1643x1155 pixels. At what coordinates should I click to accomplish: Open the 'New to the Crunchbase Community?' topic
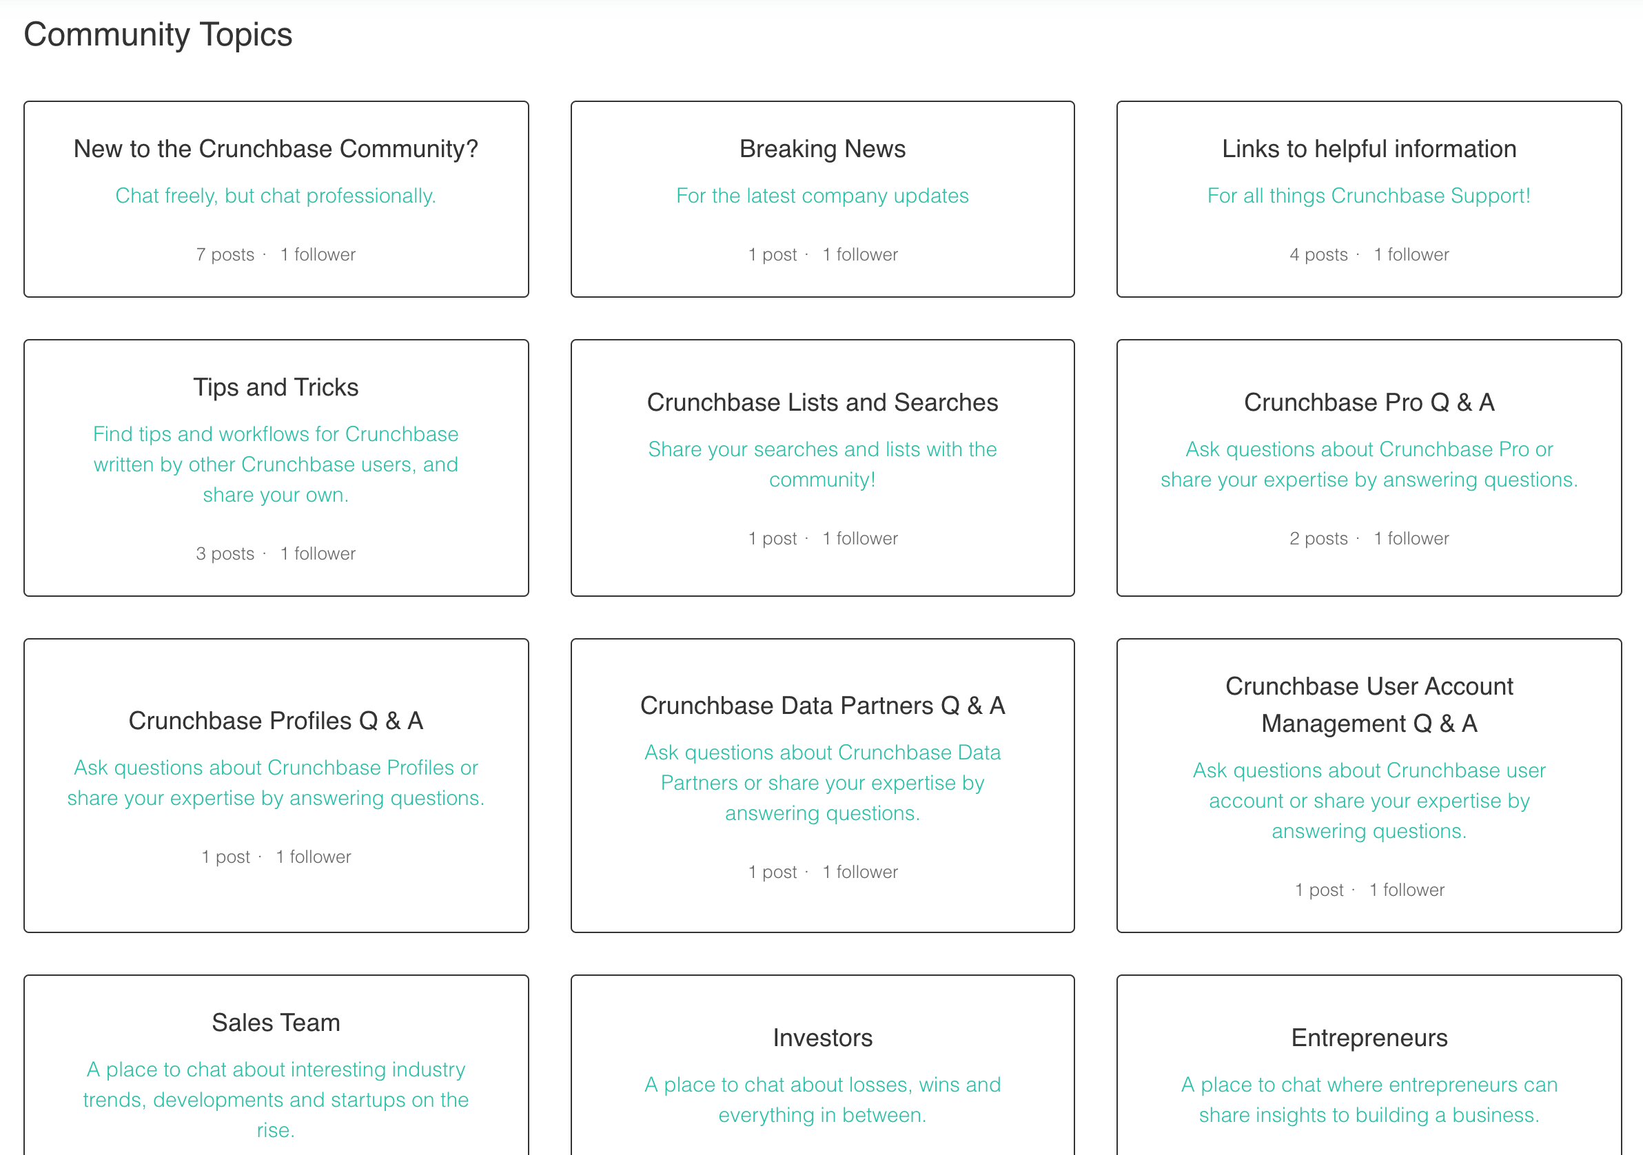click(276, 149)
